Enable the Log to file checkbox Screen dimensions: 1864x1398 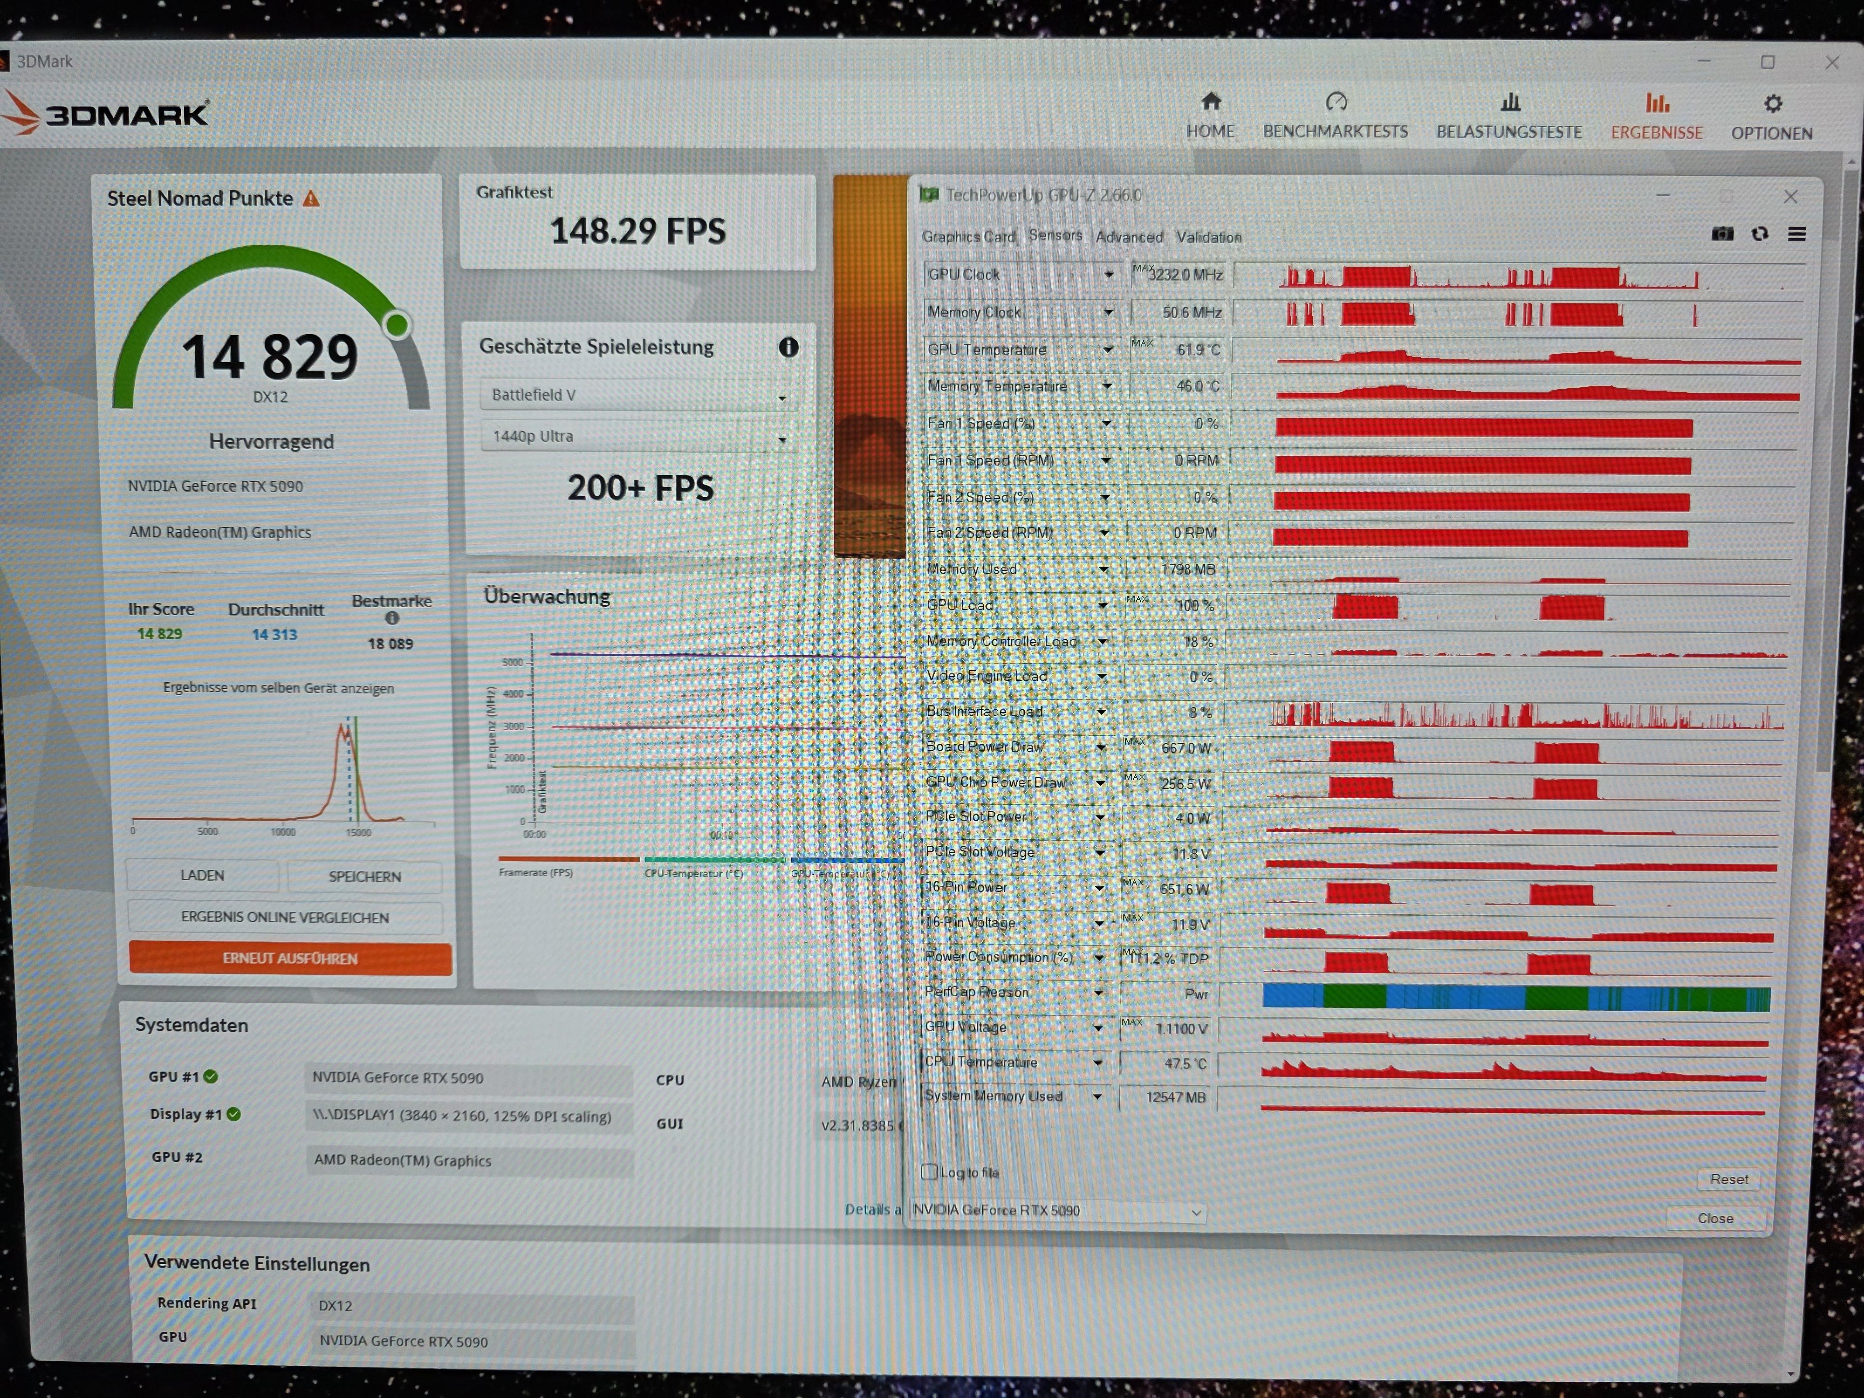pyautogui.click(x=930, y=1172)
